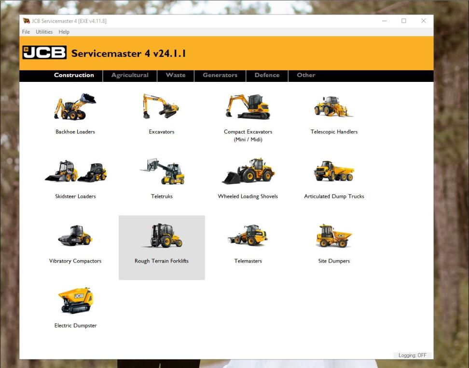The image size is (469, 368).
Task: Click the Telescopic Handlers label text
Action: pos(334,131)
